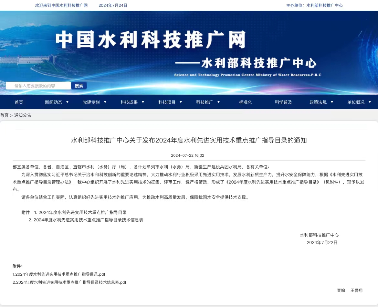Go to 首页 in the breadcrumb
Screen dimensions: 378x307
point(4,115)
